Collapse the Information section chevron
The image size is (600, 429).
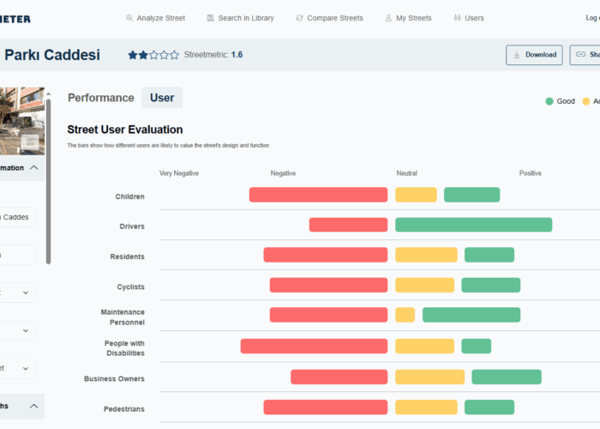[x=33, y=168]
